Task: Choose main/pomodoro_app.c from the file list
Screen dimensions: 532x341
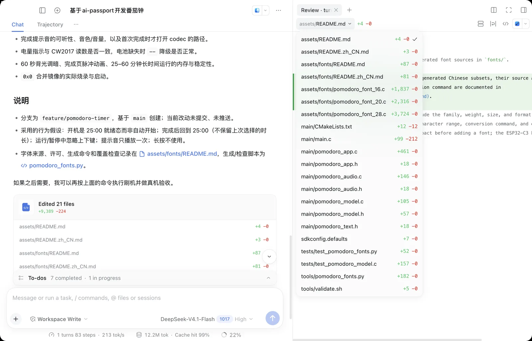Action: (x=359, y=151)
